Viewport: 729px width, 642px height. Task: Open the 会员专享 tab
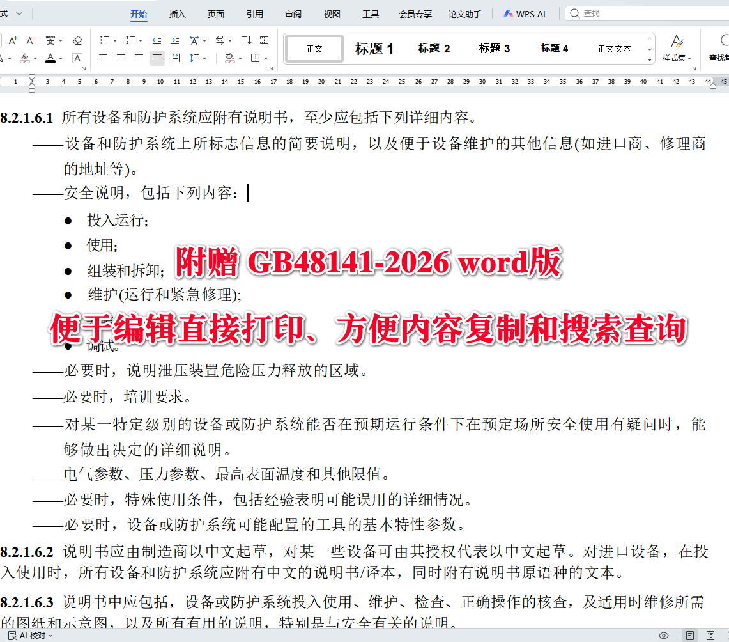point(415,14)
